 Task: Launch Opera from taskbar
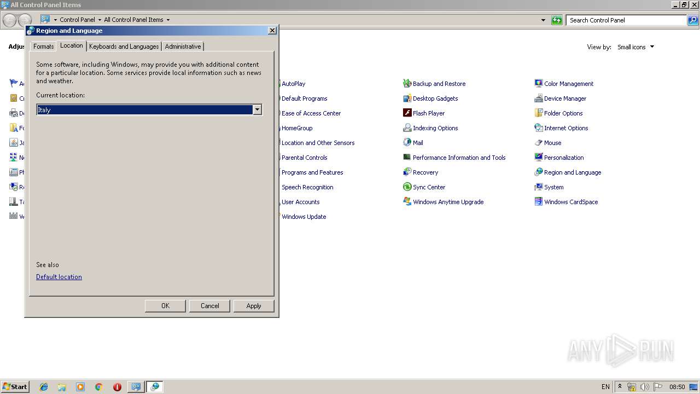pyautogui.click(x=117, y=387)
